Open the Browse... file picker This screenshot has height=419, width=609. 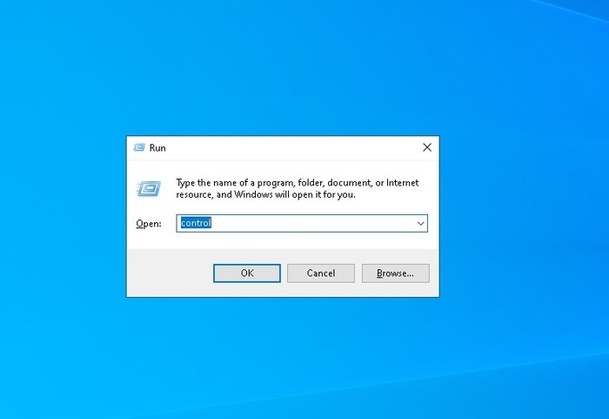tap(395, 274)
